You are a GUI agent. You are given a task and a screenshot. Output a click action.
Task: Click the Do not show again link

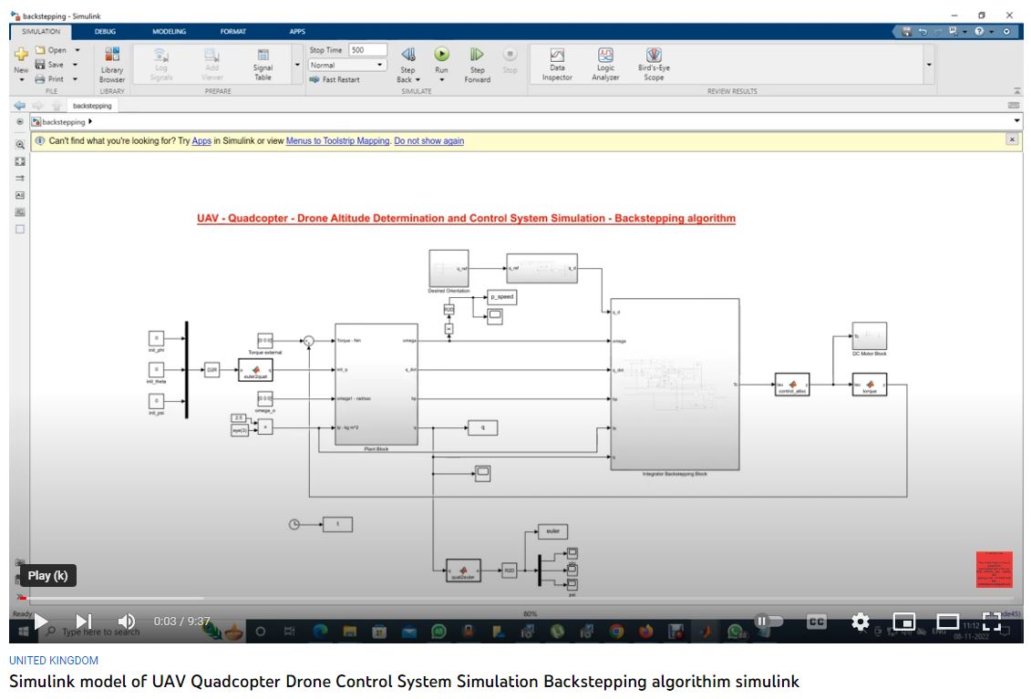pyautogui.click(x=428, y=141)
